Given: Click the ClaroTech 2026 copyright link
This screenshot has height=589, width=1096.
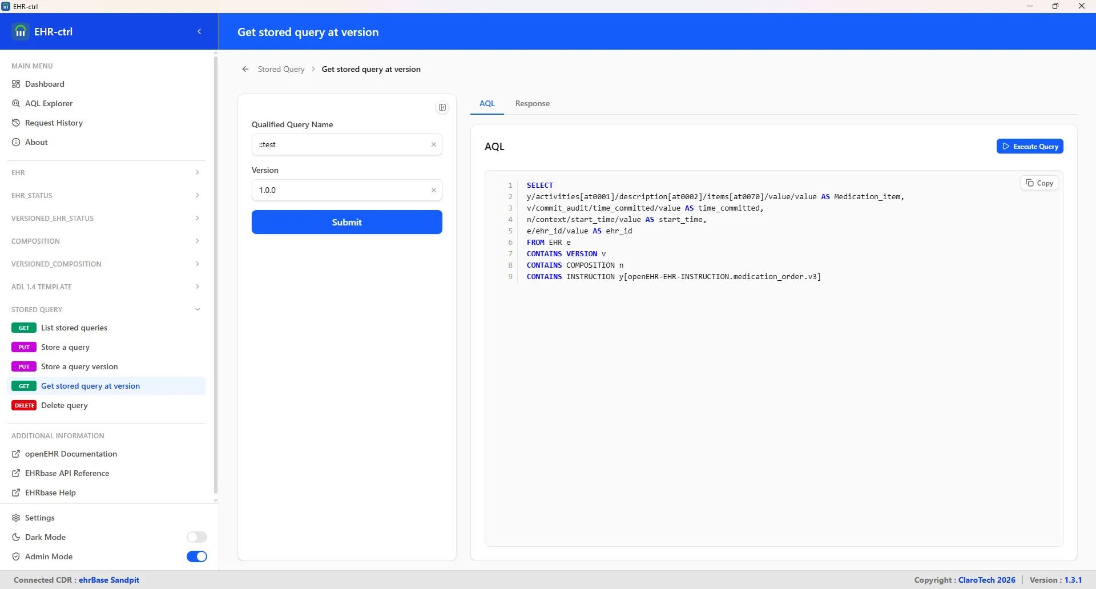Looking at the screenshot, I should (987, 580).
